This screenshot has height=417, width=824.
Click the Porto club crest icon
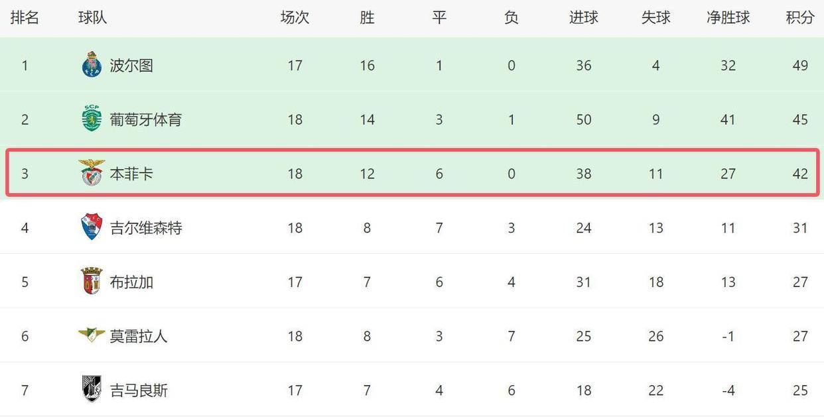coord(92,65)
